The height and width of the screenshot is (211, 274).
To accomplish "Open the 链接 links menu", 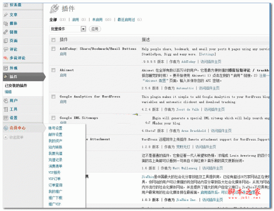I will [13, 32].
